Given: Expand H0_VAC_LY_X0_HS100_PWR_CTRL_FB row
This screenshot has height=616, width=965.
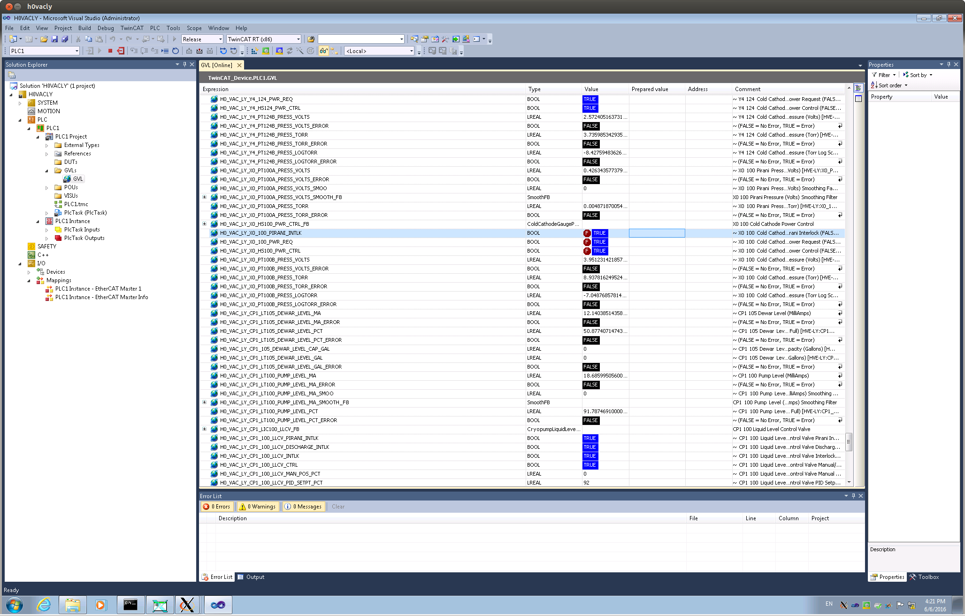Looking at the screenshot, I should (204, 224).
